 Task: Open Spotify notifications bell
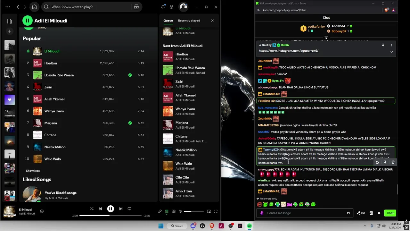163,7
